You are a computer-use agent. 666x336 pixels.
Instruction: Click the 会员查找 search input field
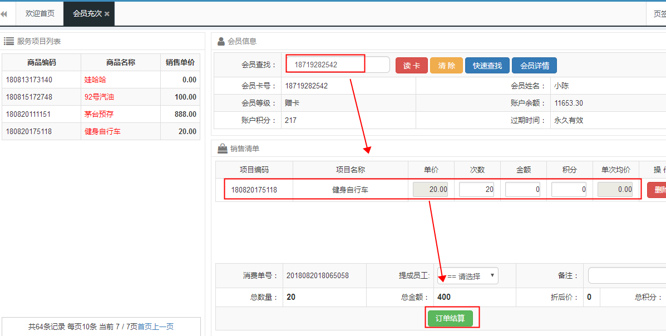[338, 65]
